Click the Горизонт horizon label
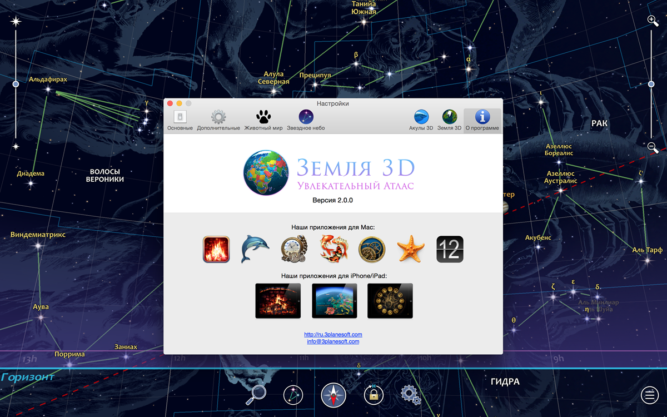 coord(28,377)
